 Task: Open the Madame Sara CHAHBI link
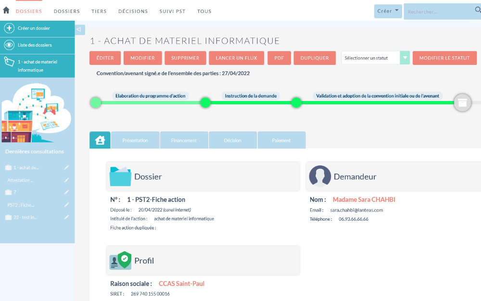[364, 200]
